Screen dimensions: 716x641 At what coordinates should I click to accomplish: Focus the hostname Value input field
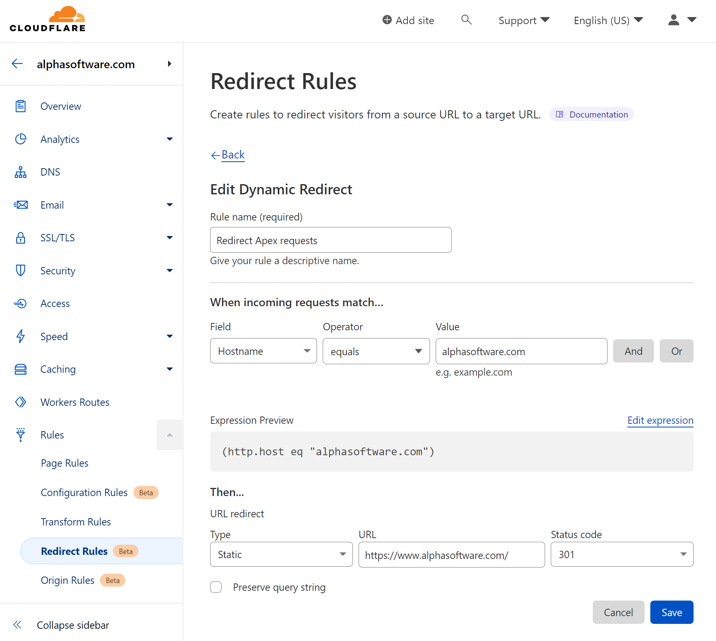(521, 351)
